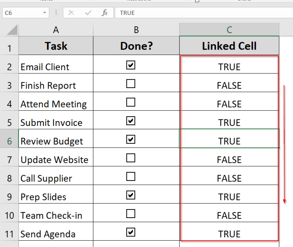The width and height of the screenshot is (293, 247).
Task: Select column C by clicking its header
Action: point(229,30)
